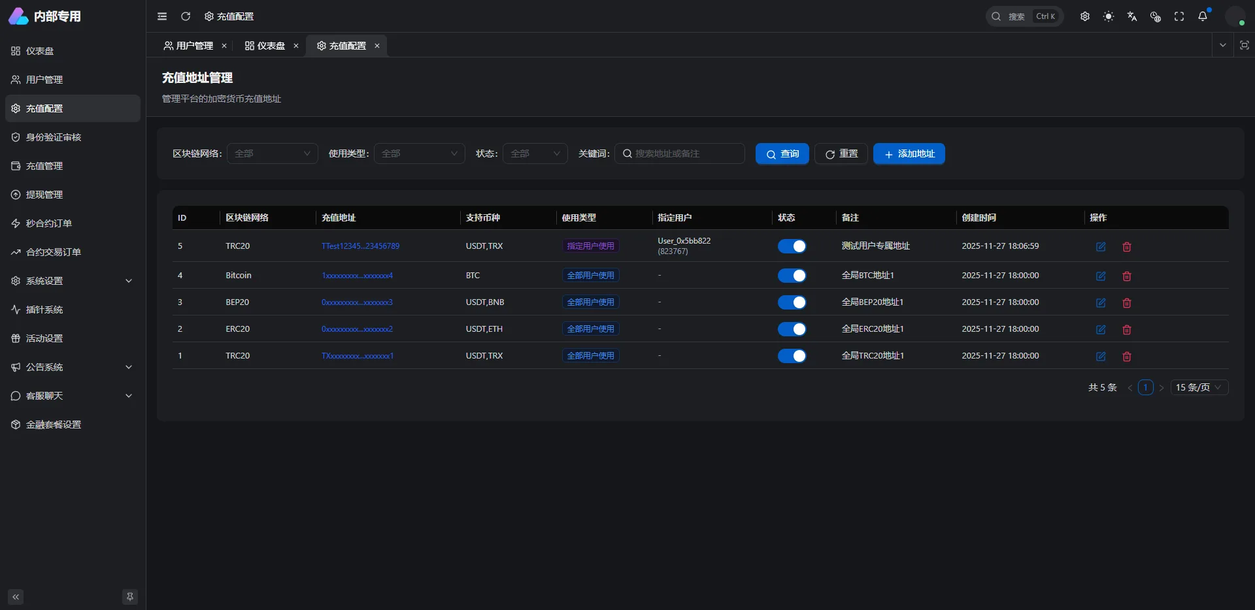The image size is (1255, 610).
Task: Click the edit icon for TRC20 row ID 5
Action: (1101, 247)
